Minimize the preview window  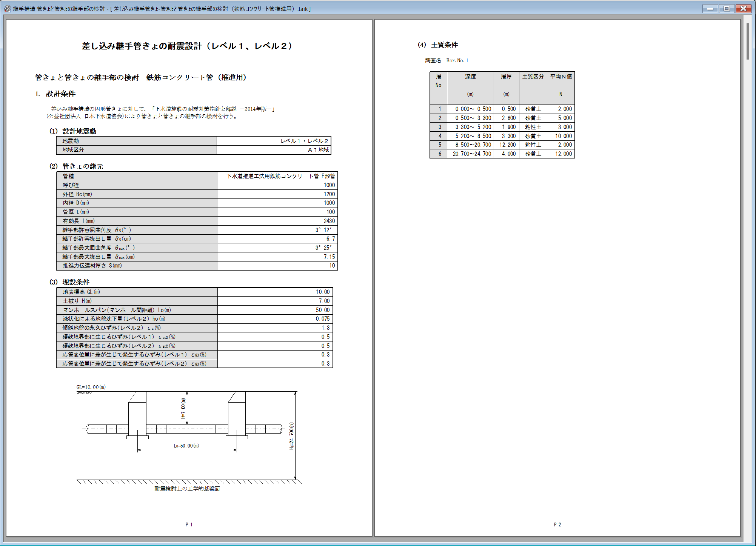coord(710,9)
